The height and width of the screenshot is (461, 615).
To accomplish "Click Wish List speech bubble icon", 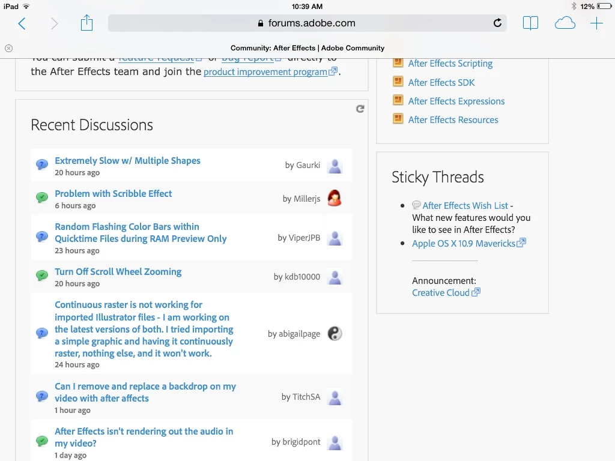I will [x=417, y=205].
